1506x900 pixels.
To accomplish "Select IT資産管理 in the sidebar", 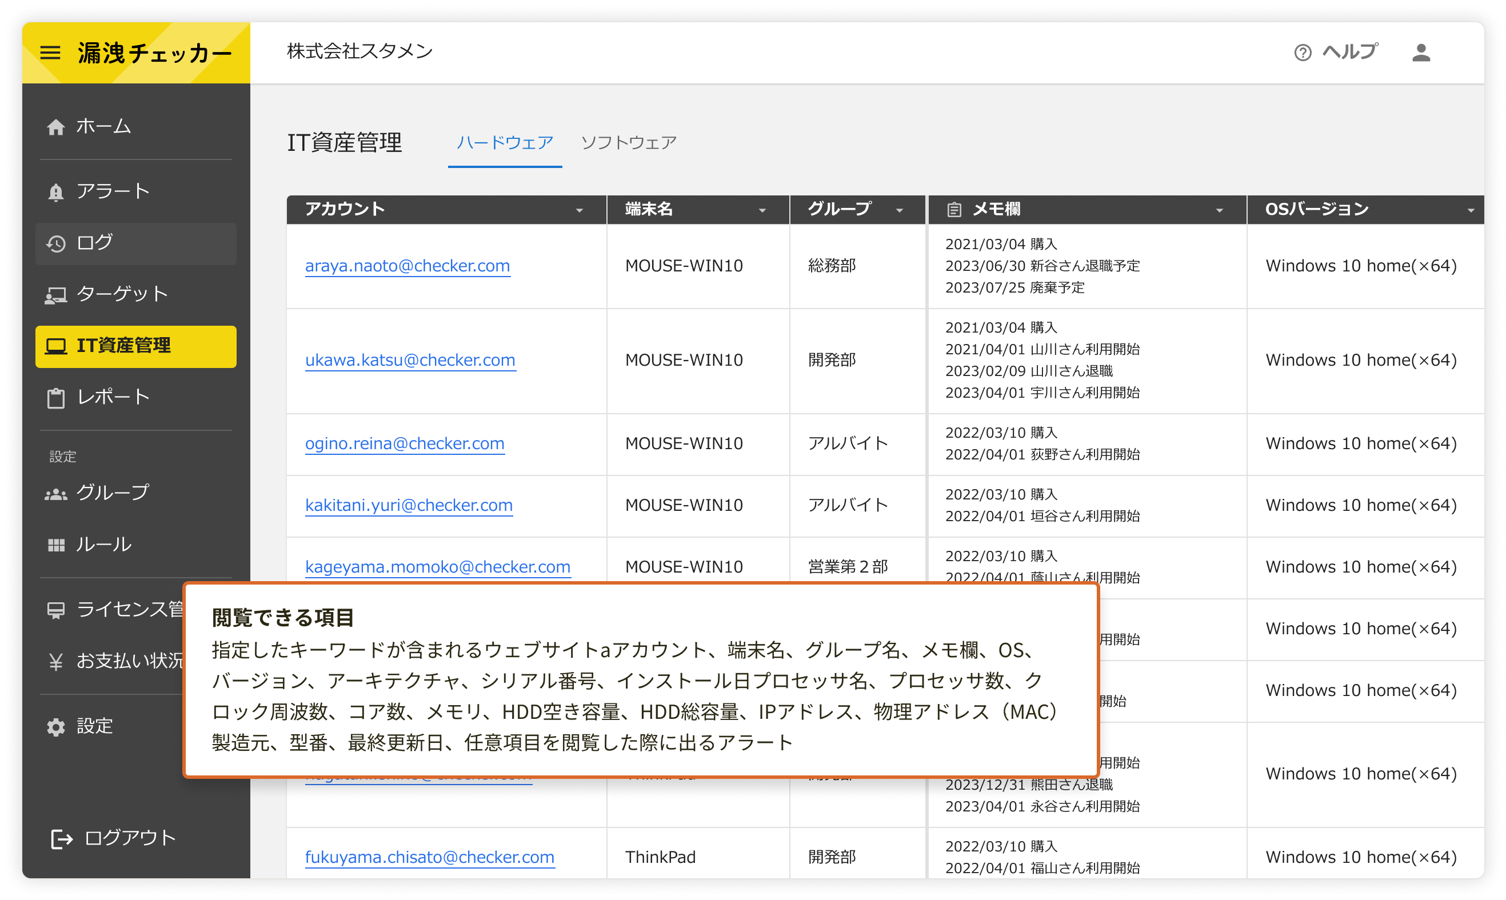I will pyautogui.click(x=136, y=346).
